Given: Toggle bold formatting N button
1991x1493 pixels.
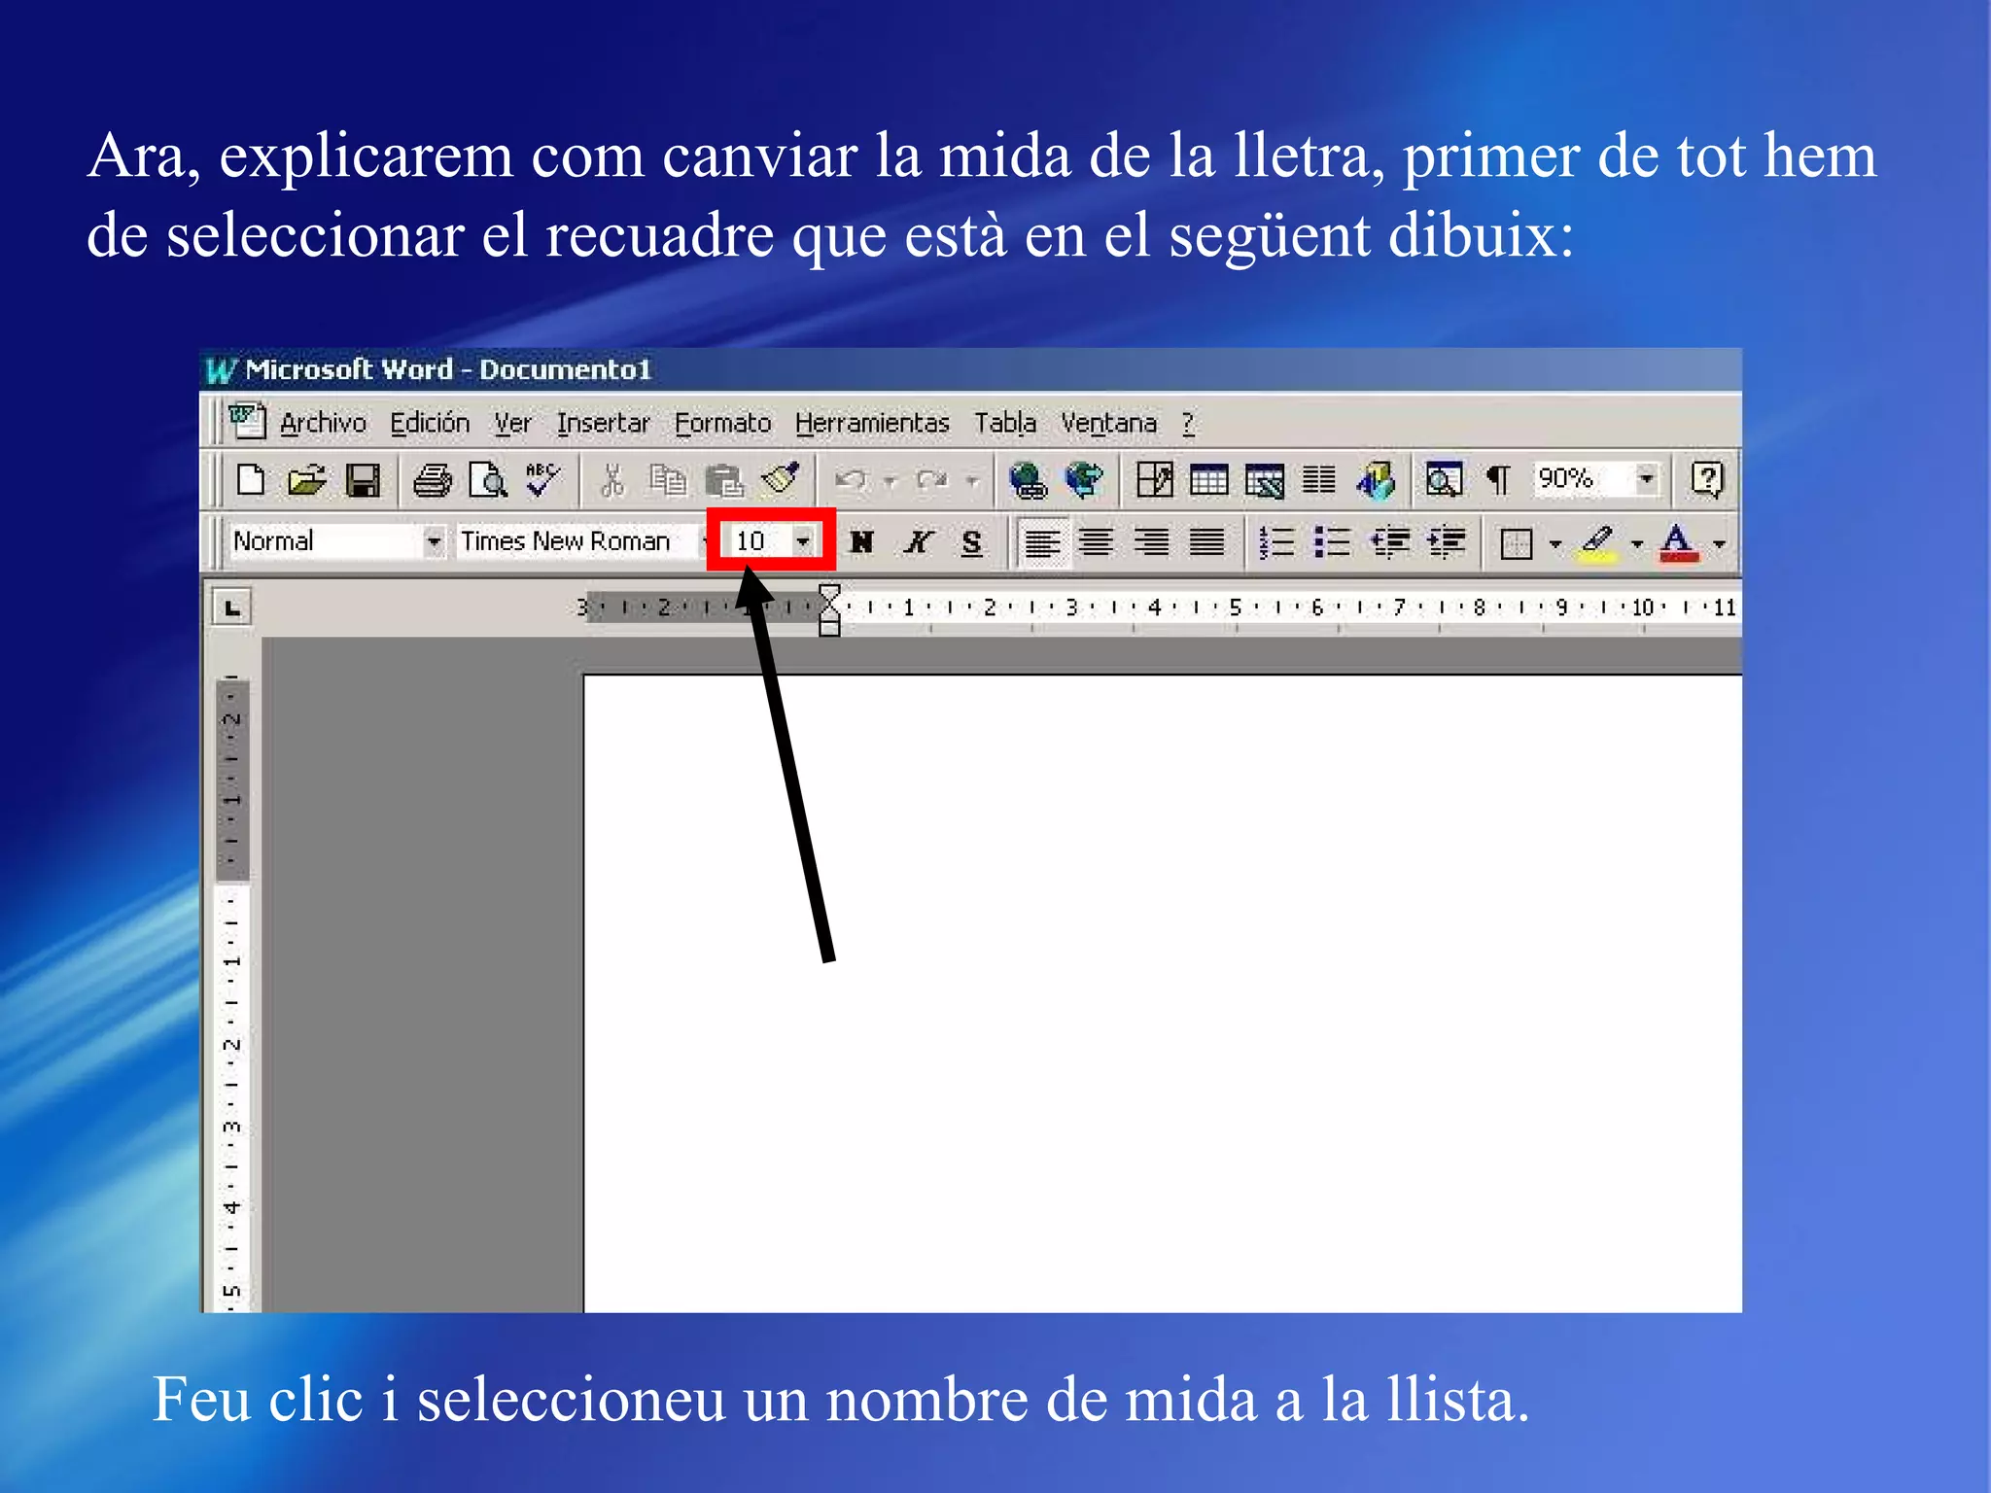Looking at the screenshot, I should [861, 542].
